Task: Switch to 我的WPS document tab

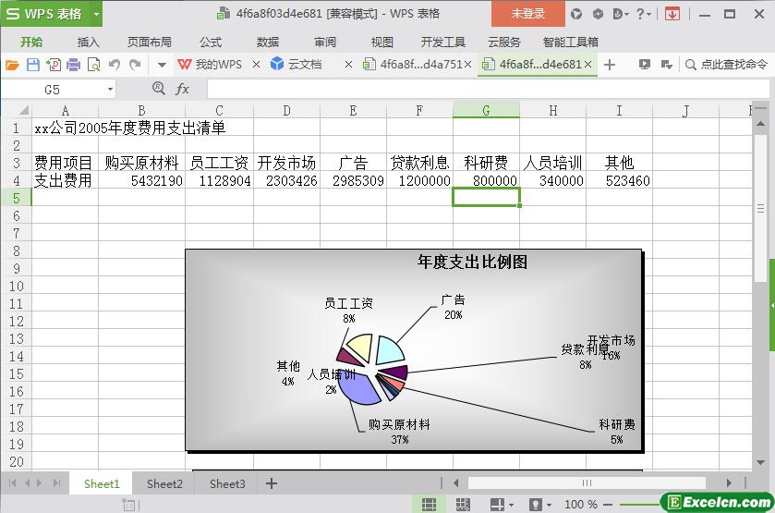Action: coord(211,65)
